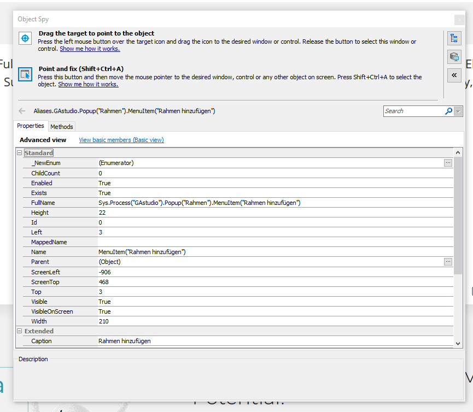The width and height of the screenshot is (473, 412).
Task: Select the Properties tab
Action: tap(31, 126)
